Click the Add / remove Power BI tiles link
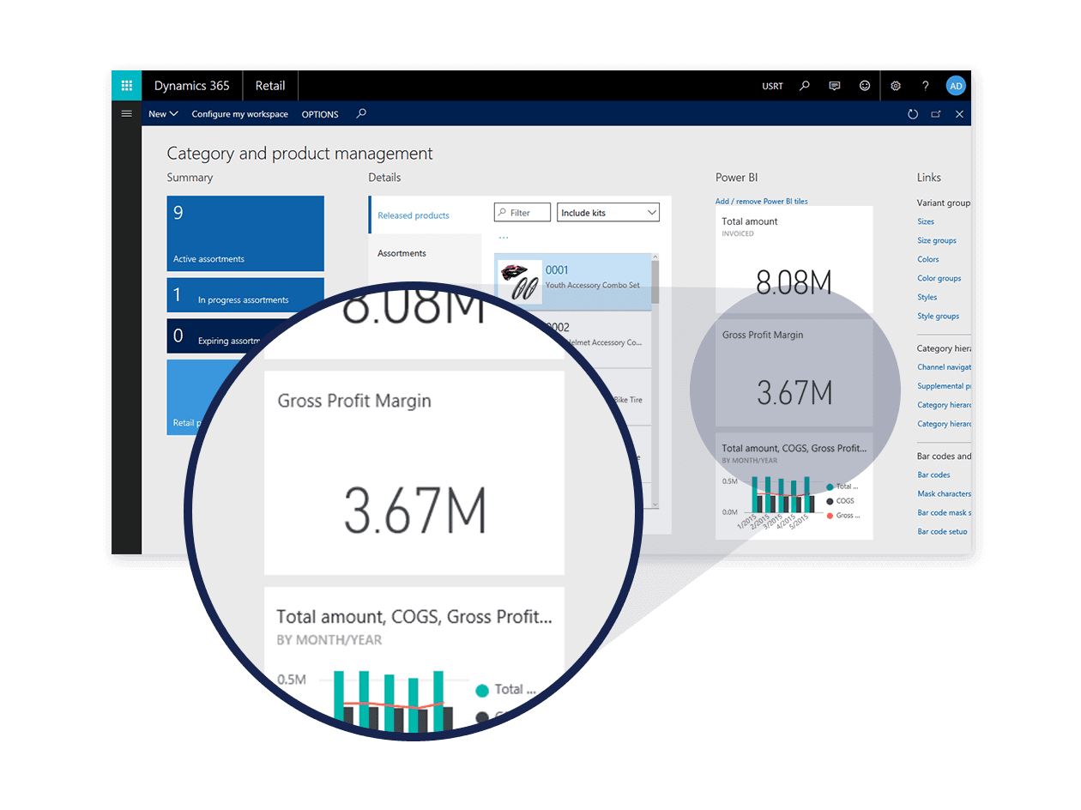 coord(761,202)
